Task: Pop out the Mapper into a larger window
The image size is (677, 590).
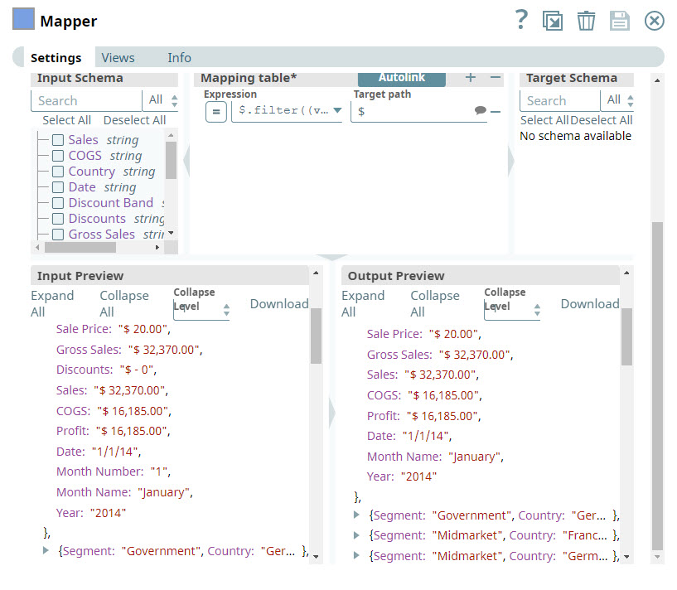Action: [x=554, y=20]
